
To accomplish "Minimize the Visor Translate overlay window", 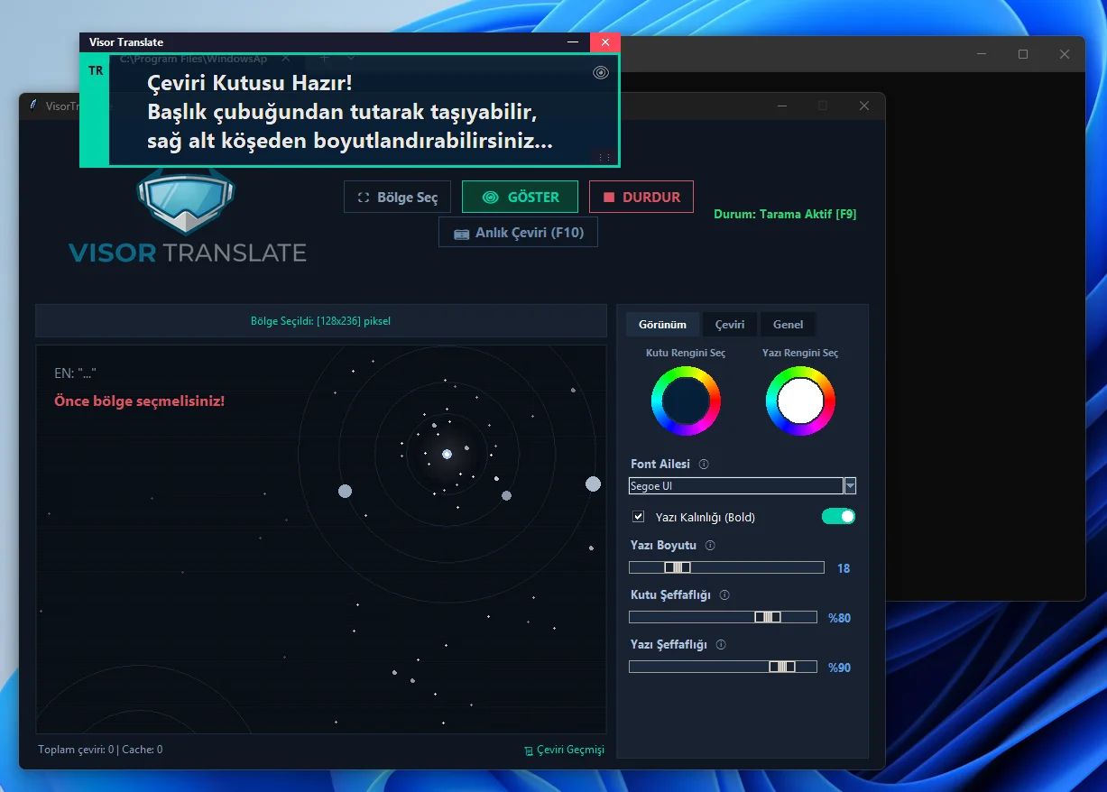I will coord(573,42).
